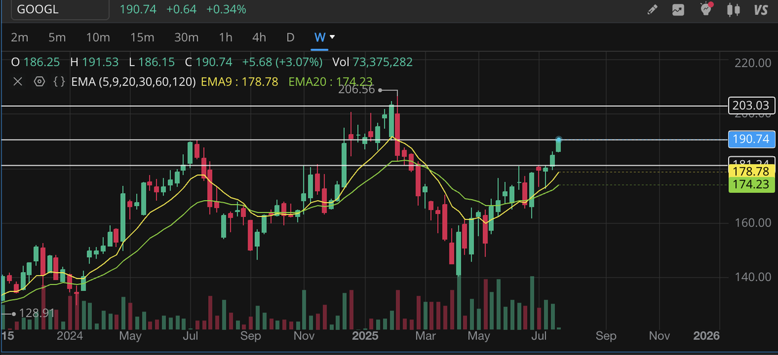Open the lightbulb ideas notification icon
The width and height of the screenshot is (778, 355).
(x=707, y=9)
